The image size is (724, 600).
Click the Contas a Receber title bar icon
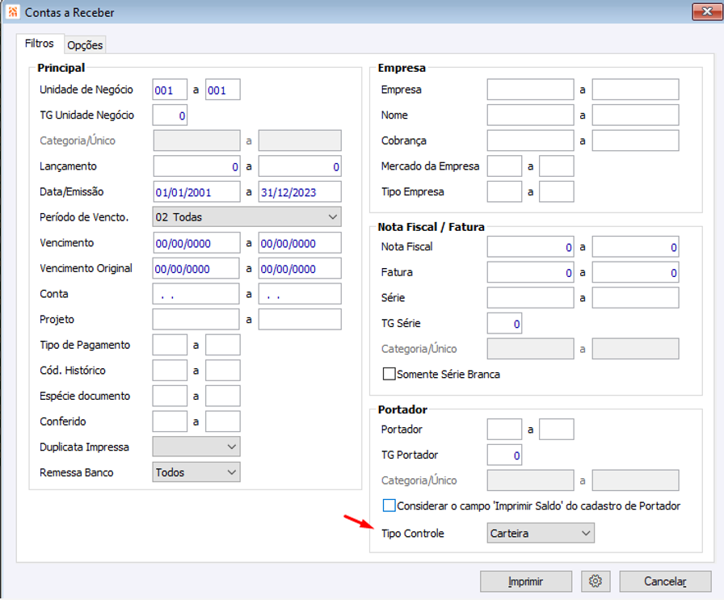(x=13, y=12)
